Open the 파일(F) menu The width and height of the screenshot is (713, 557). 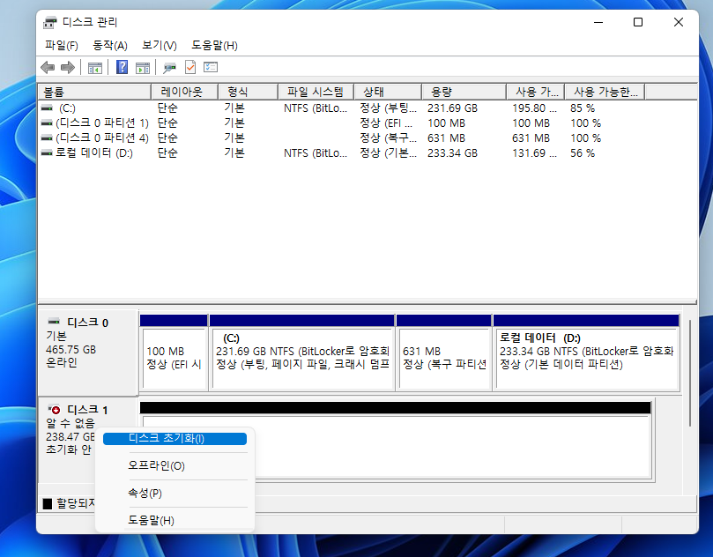(62, 46)
